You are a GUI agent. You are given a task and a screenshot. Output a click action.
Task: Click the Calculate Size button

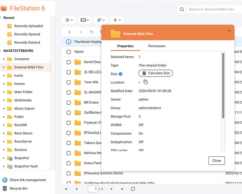tap(156, 73)
